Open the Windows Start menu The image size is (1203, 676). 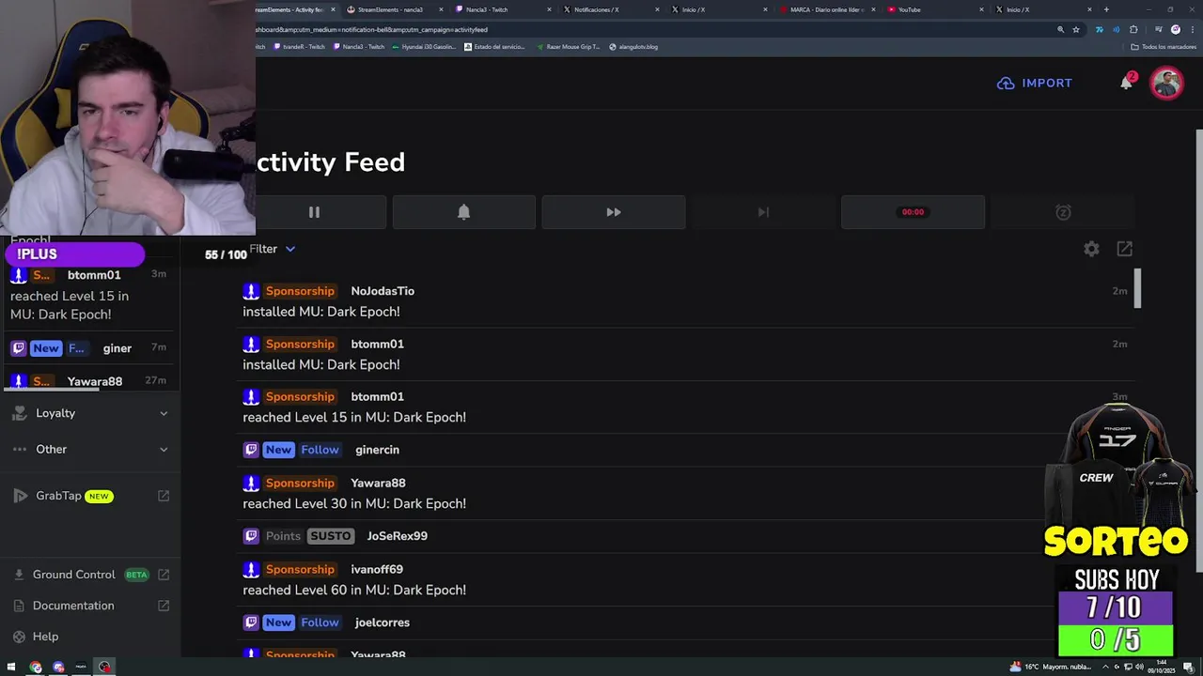11,668
